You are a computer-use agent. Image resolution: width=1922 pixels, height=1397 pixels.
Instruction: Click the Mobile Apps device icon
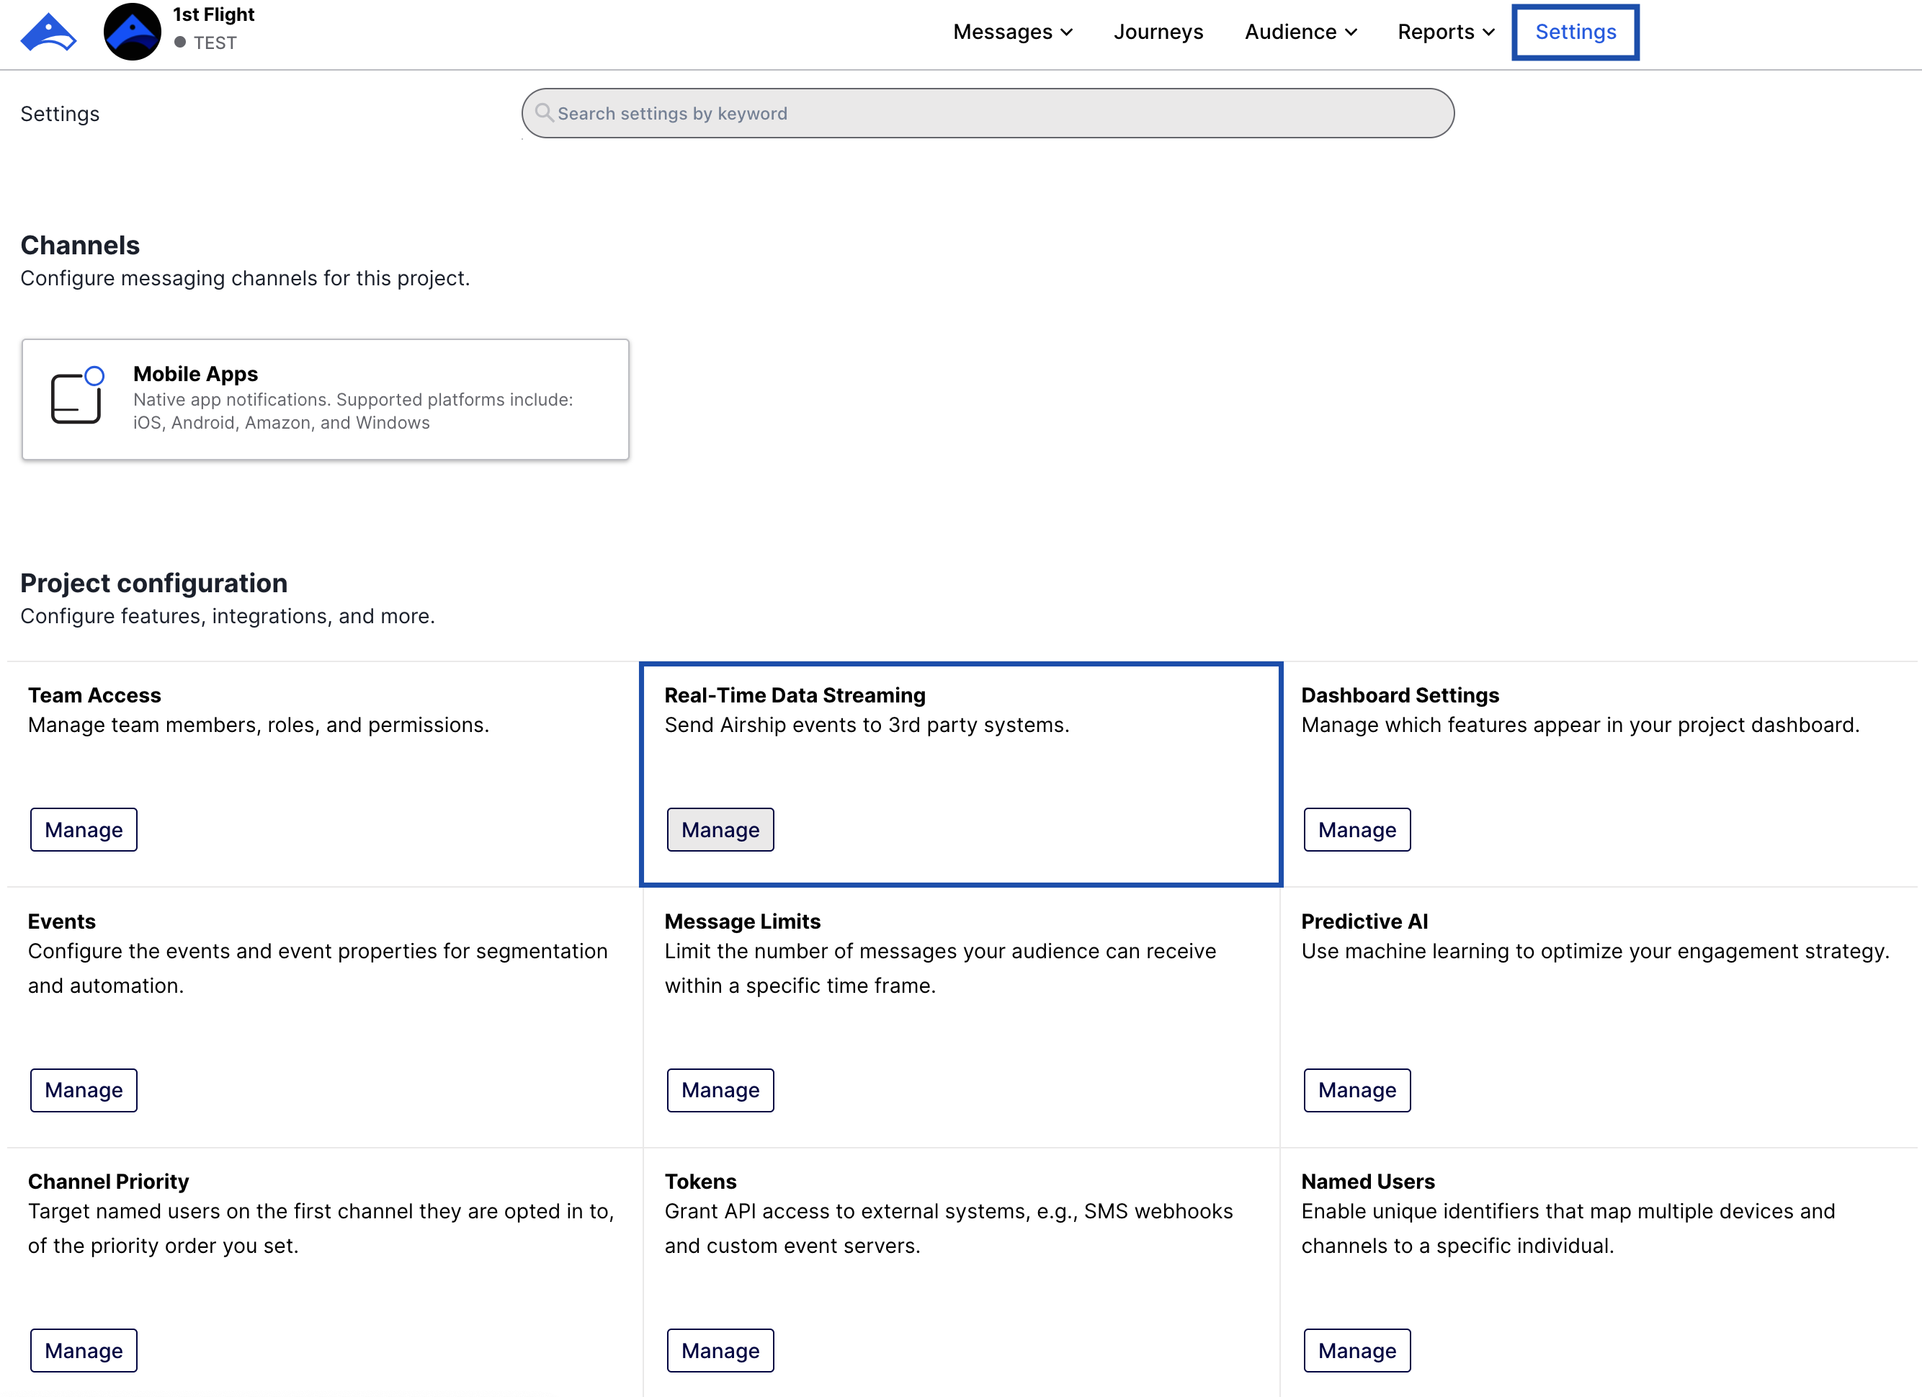77,396
